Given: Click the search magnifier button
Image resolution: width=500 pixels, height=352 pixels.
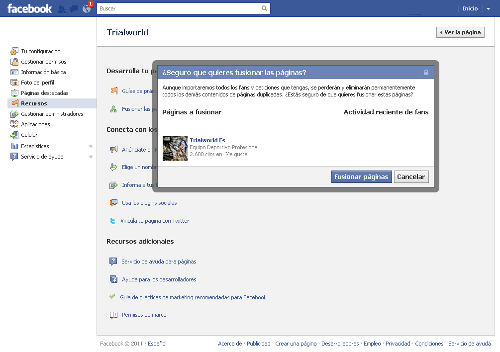Looking at the screenshot, I should click(x=264, y=8).
